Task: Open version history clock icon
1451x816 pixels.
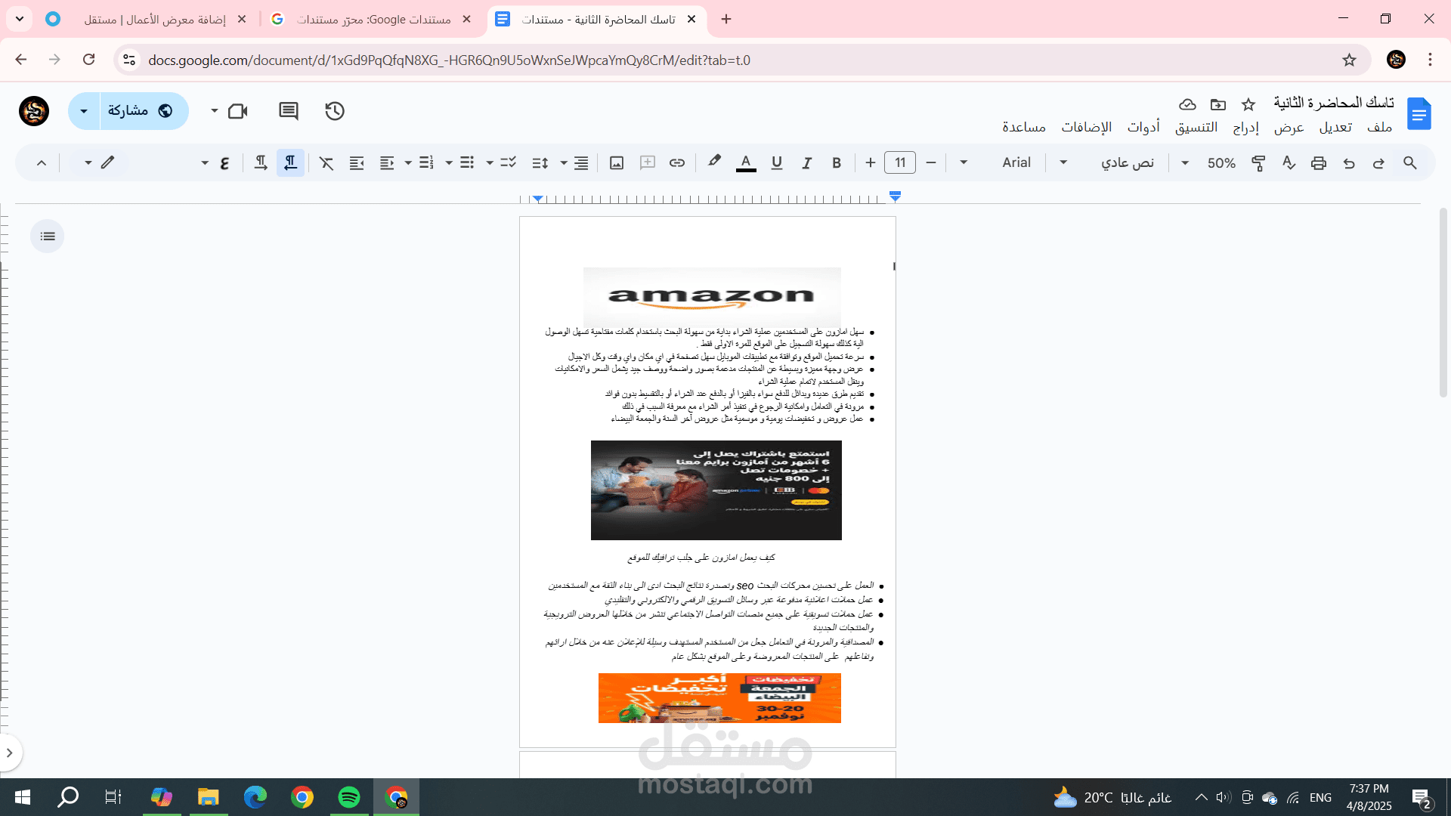Action: (335, 111)
